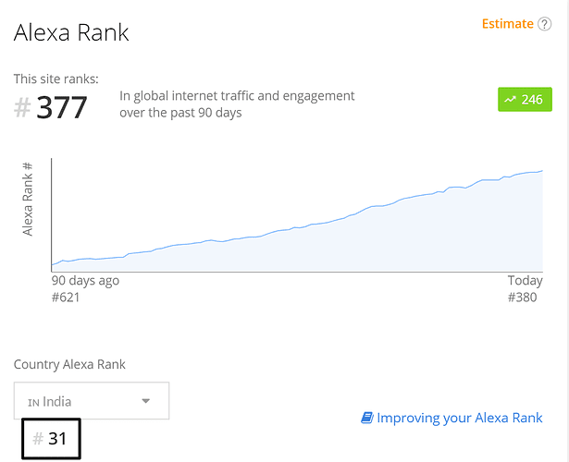569x462 pixels.
Task: Click the Today label under chart
Action: 525,281
